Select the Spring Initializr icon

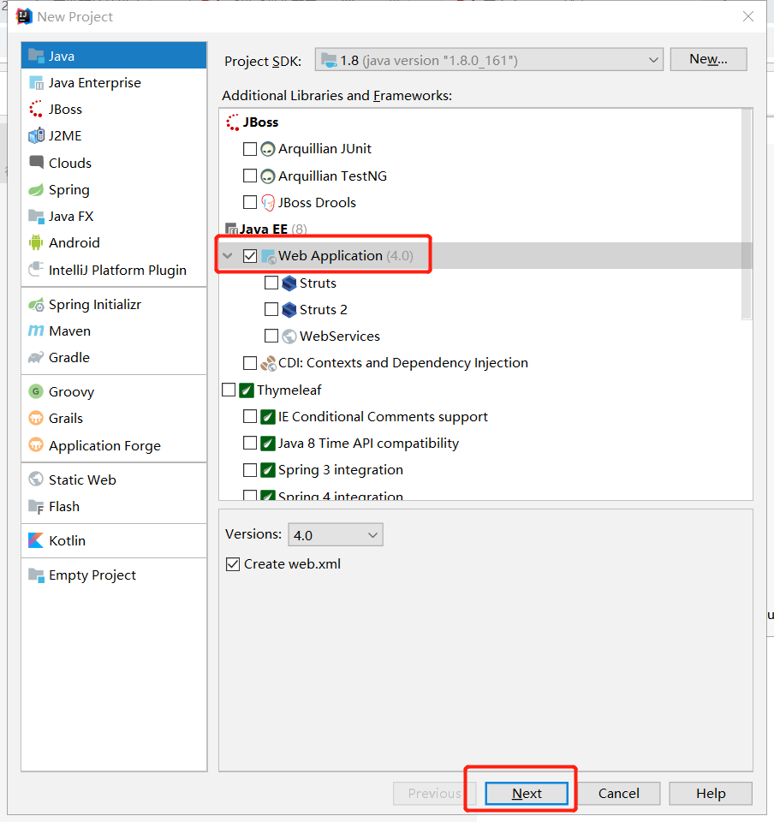[x=36, y=305]
